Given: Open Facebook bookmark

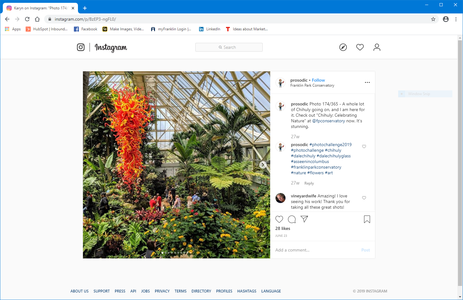Looking at the screenshot, I should (x=86, y=29).
